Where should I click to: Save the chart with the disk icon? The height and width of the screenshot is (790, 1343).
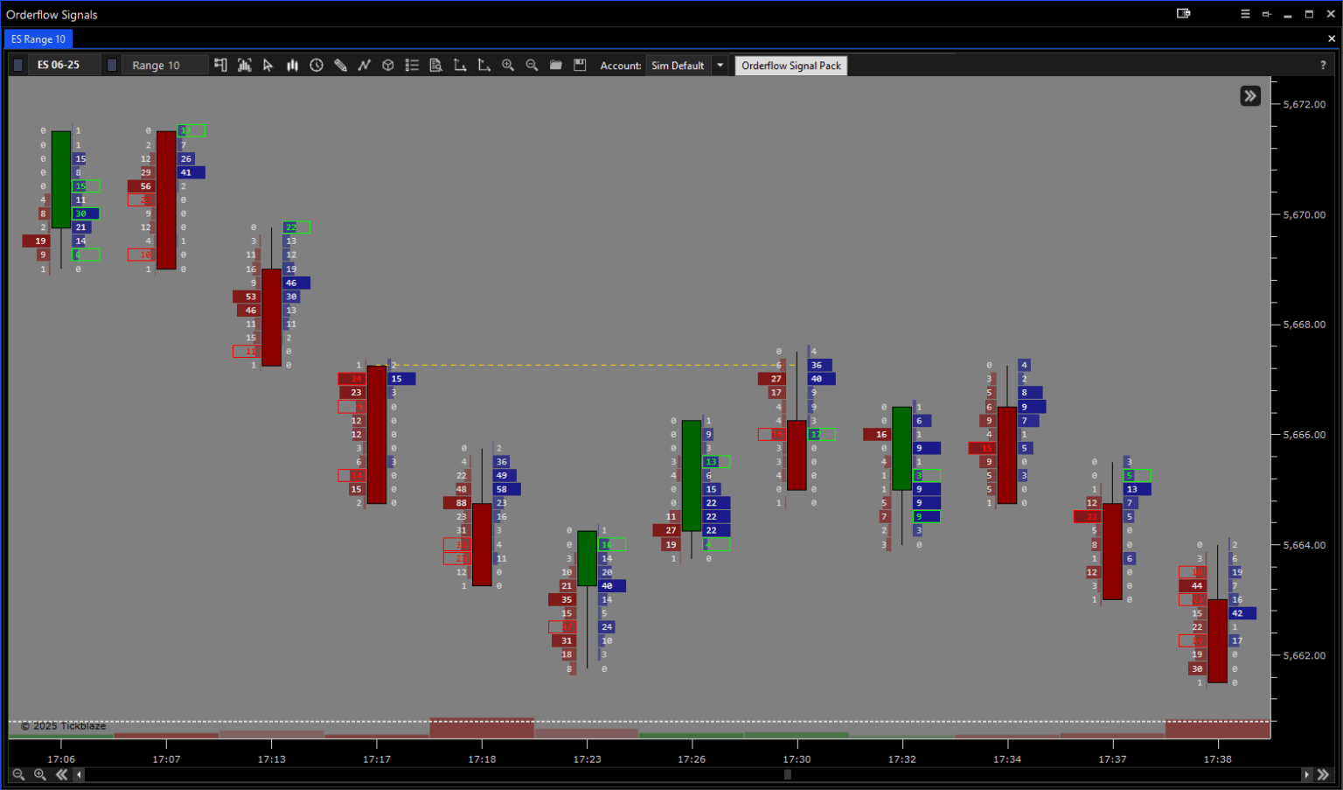click(580, 65)
